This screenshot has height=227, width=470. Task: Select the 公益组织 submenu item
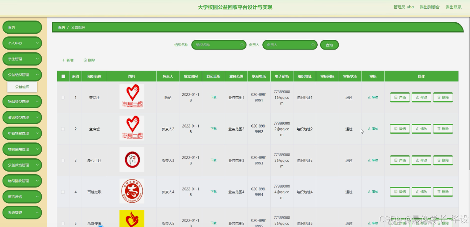[22, 87]
